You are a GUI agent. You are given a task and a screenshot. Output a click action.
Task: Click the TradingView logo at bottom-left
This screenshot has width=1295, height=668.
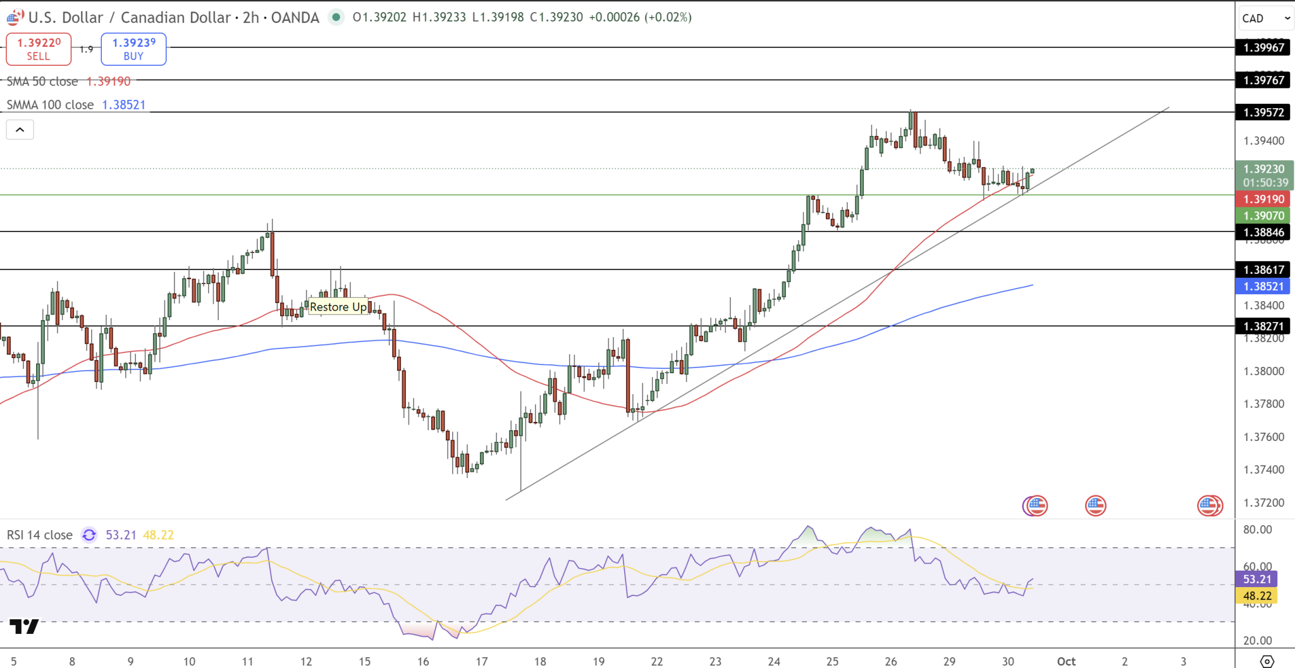pos(23,627)
